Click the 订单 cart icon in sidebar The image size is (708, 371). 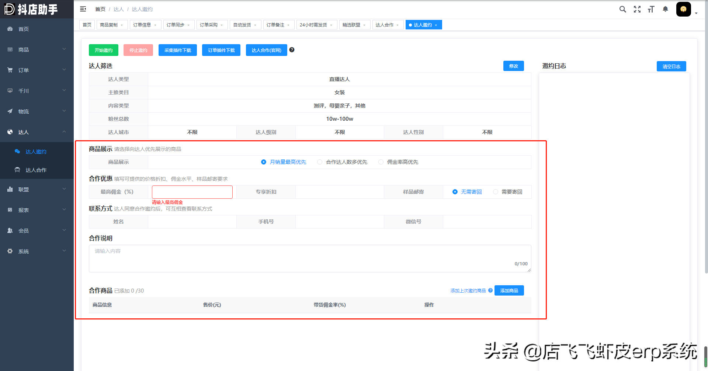10,70
